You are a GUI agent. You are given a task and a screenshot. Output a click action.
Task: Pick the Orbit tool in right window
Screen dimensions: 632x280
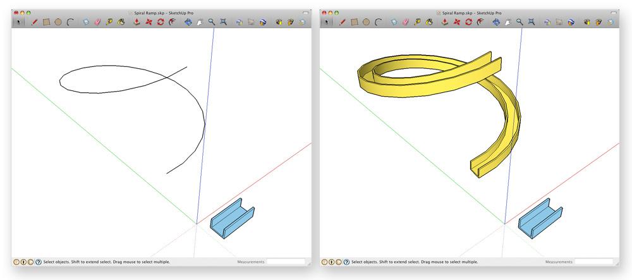[496, 21]
